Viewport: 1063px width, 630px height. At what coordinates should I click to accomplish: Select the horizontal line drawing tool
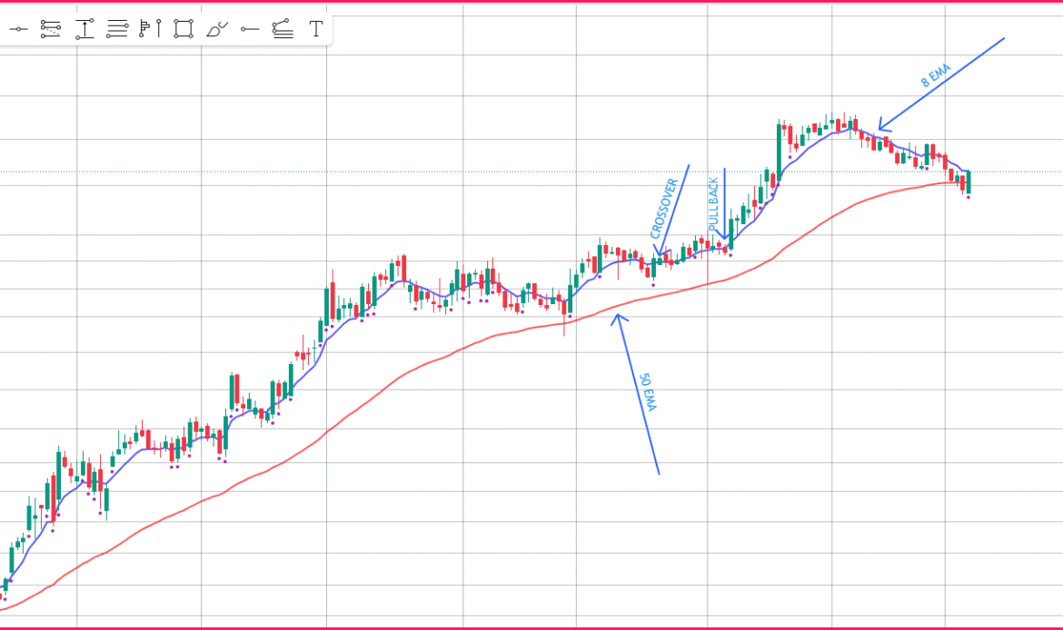pyautogui.click(x=18, y=29)
